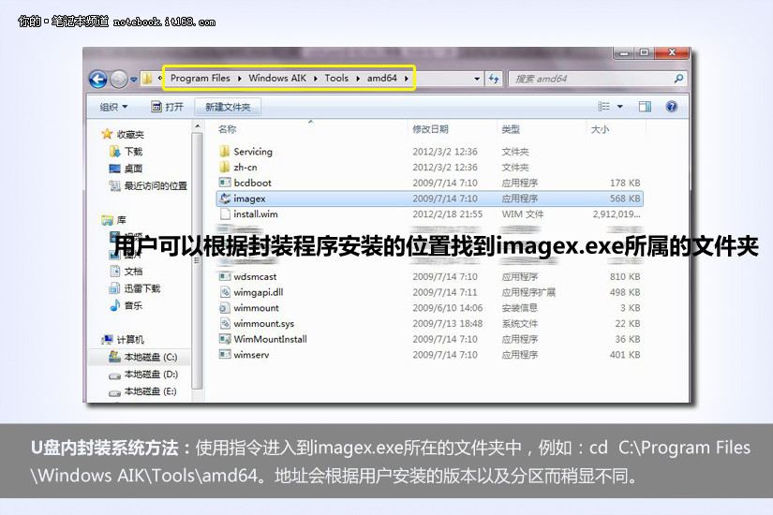Toggle the preview pane icon
The image size is (773, 515).
(x=645, y=107)
